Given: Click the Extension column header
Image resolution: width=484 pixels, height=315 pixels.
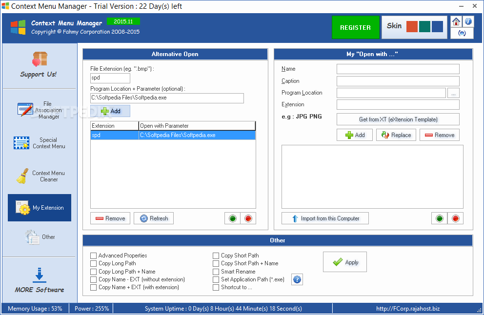Looking at the screenshot, I should click(115, 126).
